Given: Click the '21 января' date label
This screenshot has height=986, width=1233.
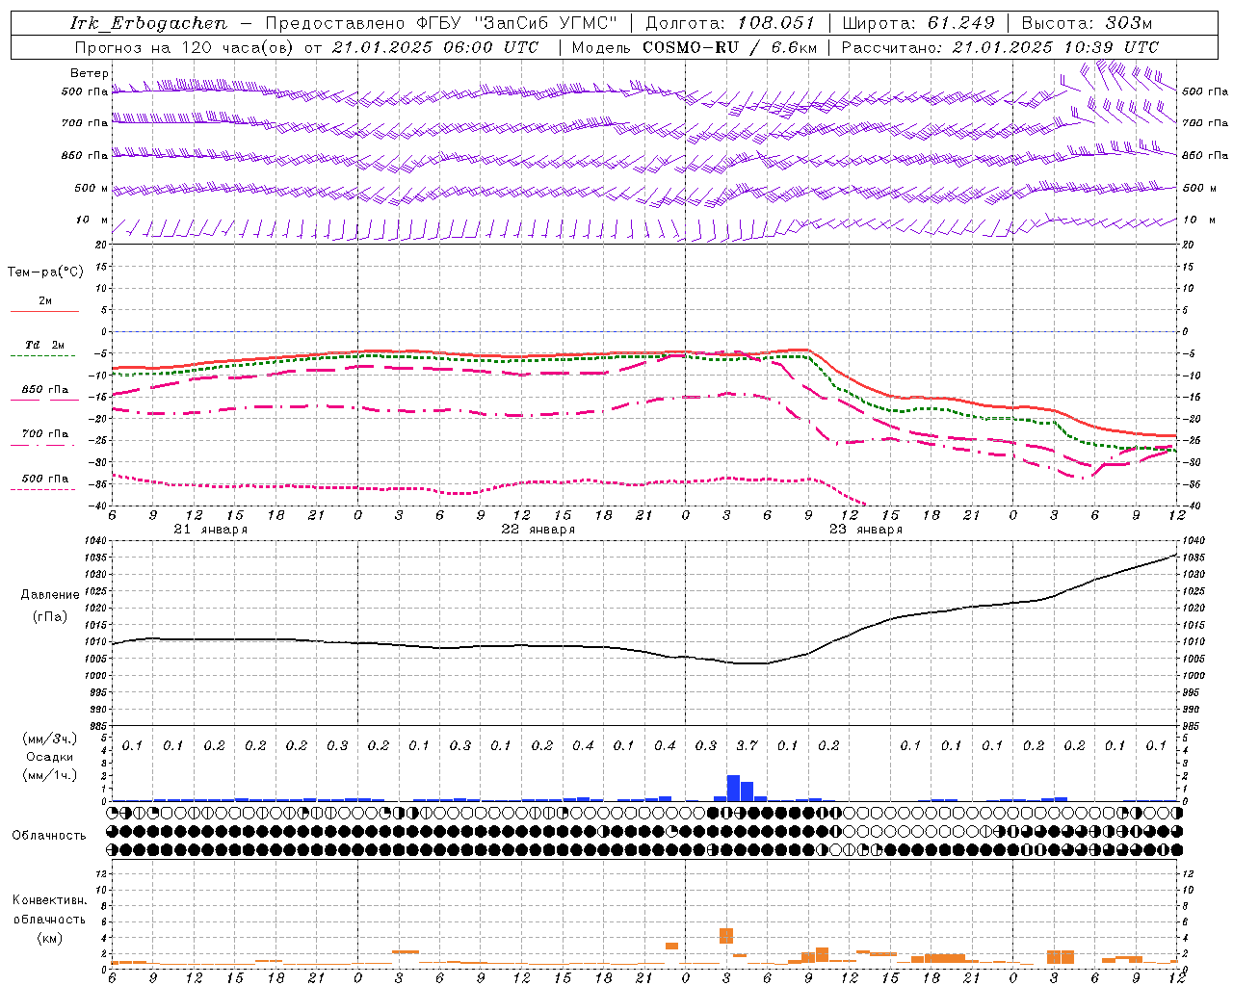Looking at the screenshot, I should tap(210, 530).
